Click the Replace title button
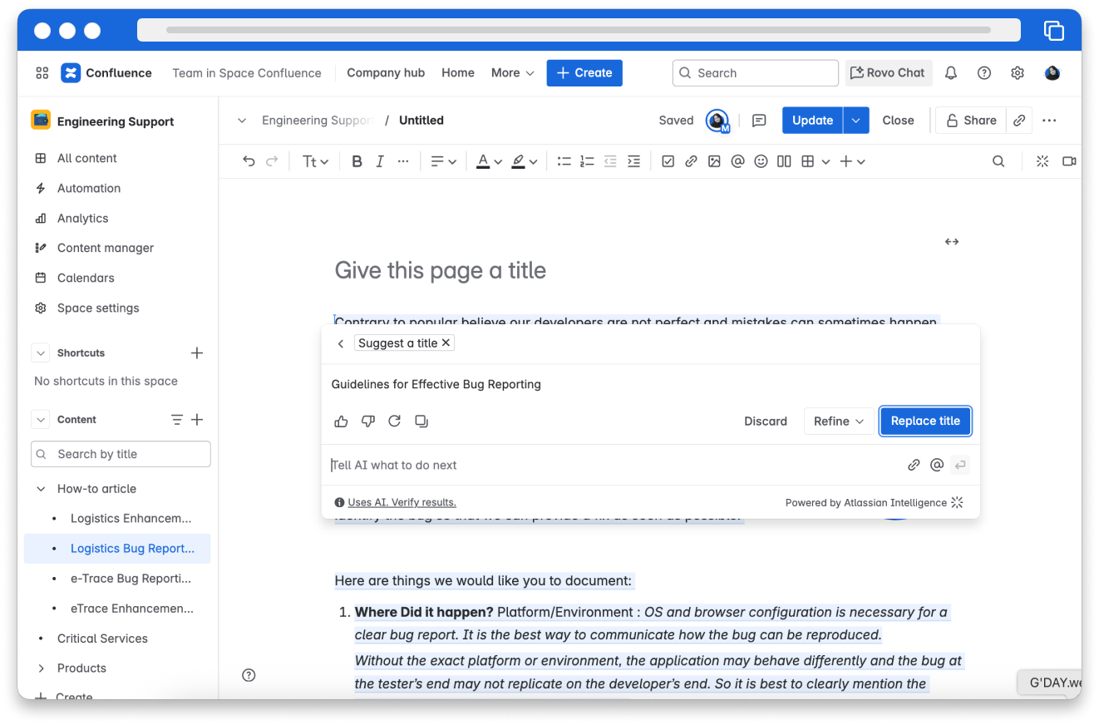 tap(925, 422)
